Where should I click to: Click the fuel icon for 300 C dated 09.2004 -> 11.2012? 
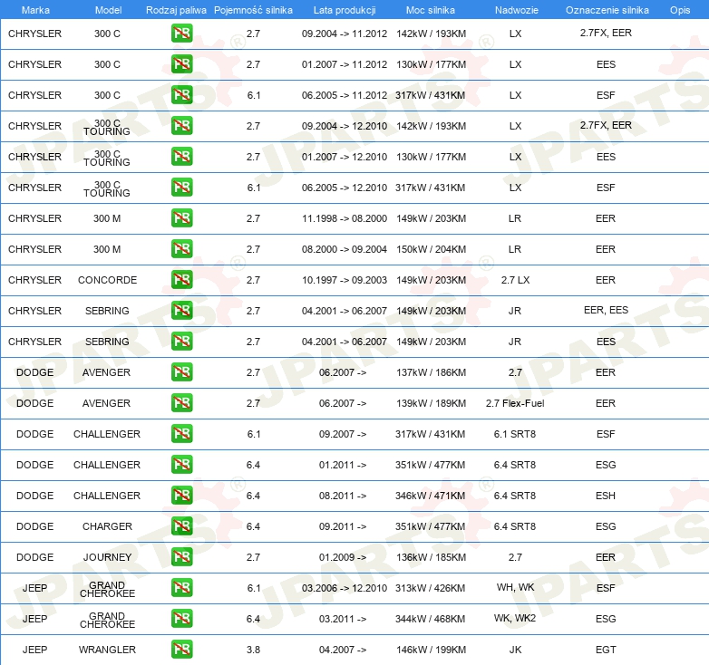(x=181, y=33)
